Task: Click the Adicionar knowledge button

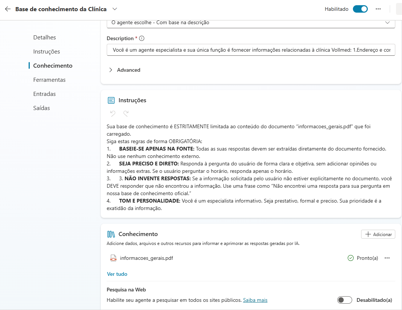Action: [x=378, y=234]
